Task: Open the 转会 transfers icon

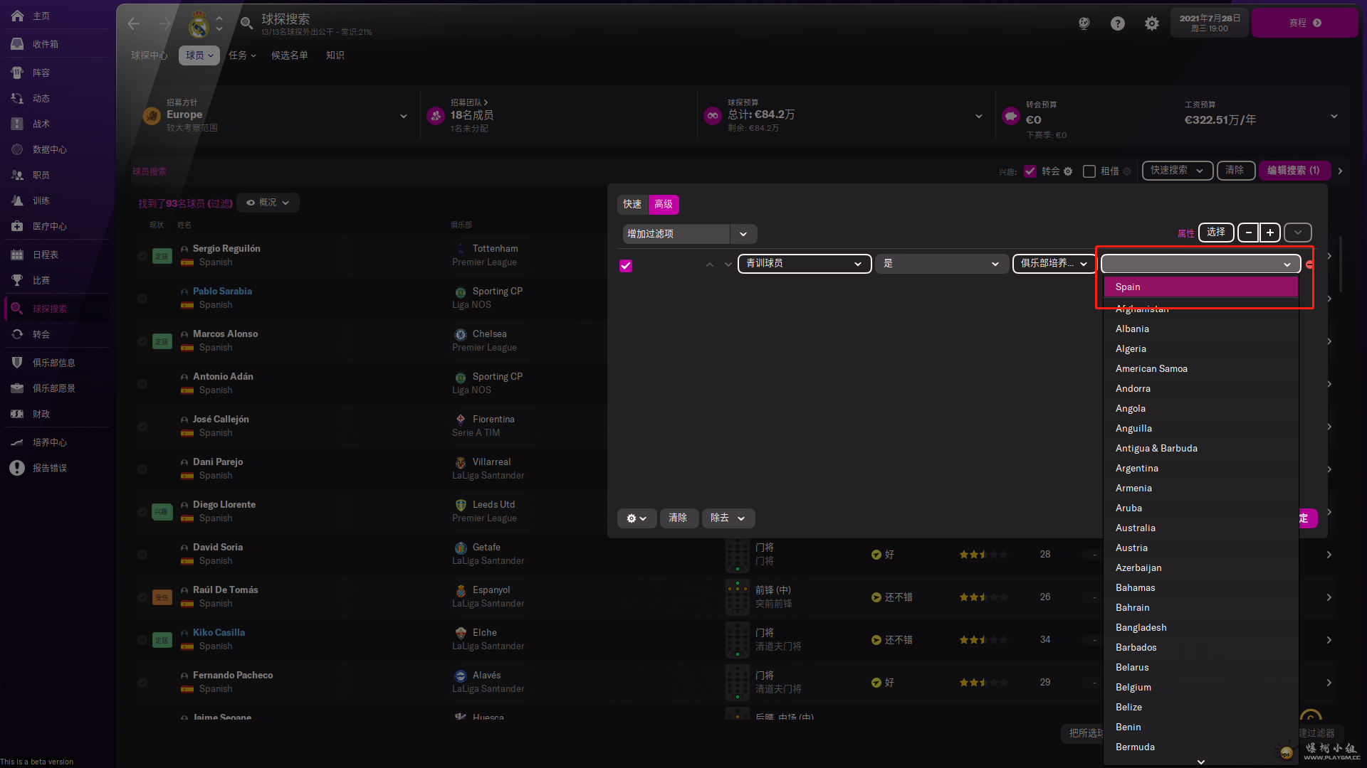Action: click(17, 334)
